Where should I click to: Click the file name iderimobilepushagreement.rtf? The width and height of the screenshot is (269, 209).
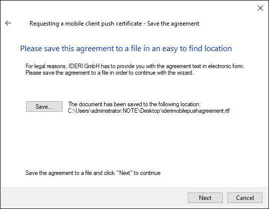(x=196, y=111)
